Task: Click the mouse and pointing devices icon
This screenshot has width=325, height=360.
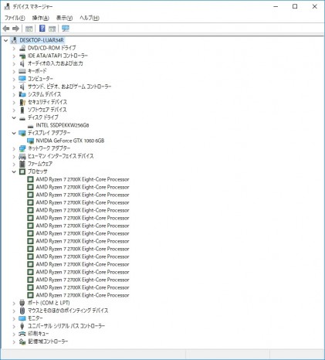Action: [x=22, y=311]
